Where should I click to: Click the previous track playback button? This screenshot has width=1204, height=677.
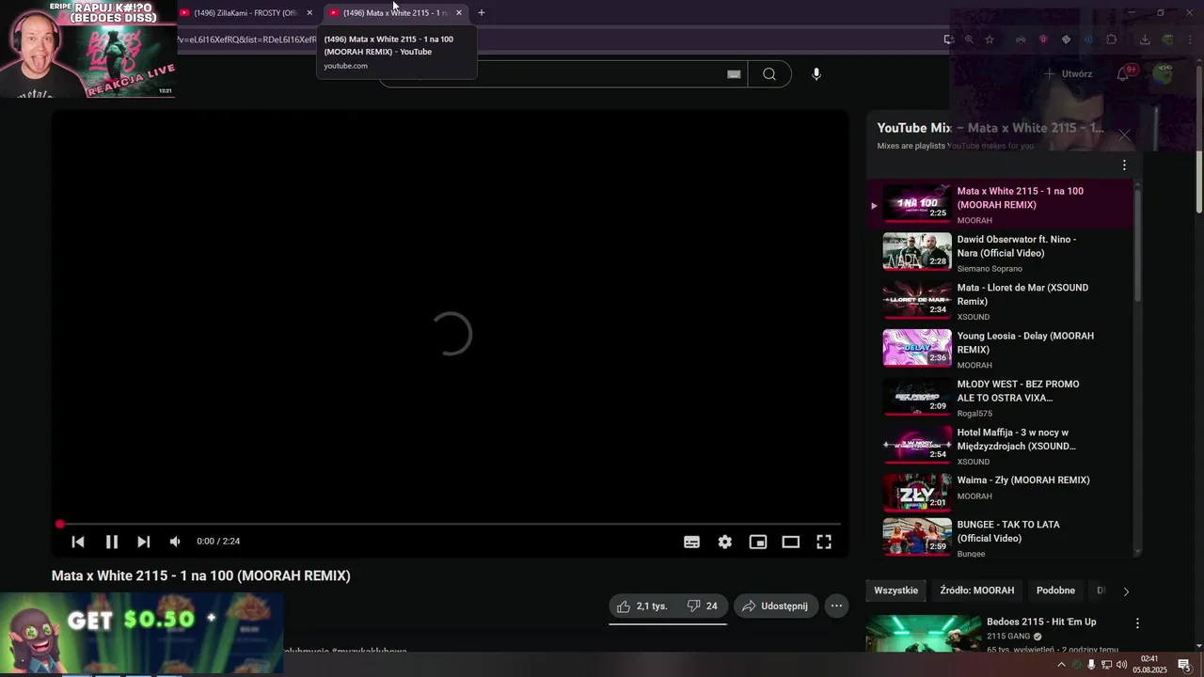coord(78,542)
